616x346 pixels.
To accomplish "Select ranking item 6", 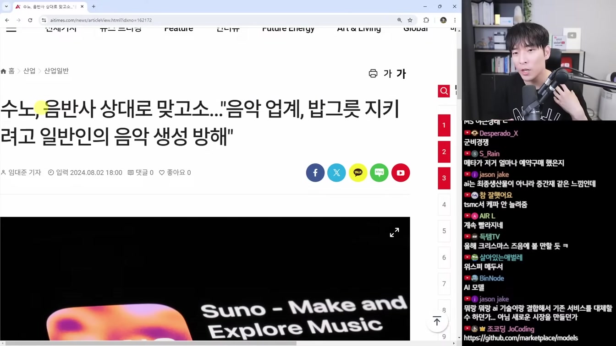I will [444, 258].
